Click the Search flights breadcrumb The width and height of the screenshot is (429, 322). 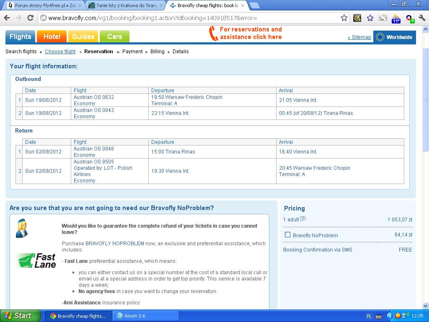pyautogui.click(x=21, y=52)
